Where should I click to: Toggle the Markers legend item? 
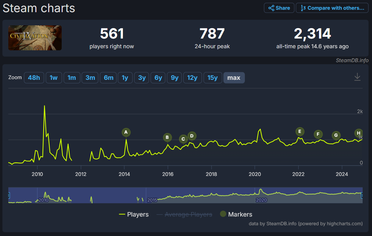coord(236,214)
